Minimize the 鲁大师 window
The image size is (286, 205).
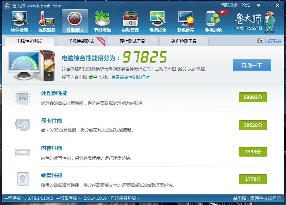pyautogui.click(x=268, y=6)
